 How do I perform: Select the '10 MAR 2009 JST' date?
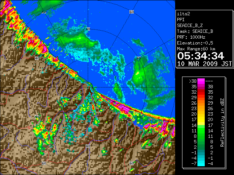point(204,64)
